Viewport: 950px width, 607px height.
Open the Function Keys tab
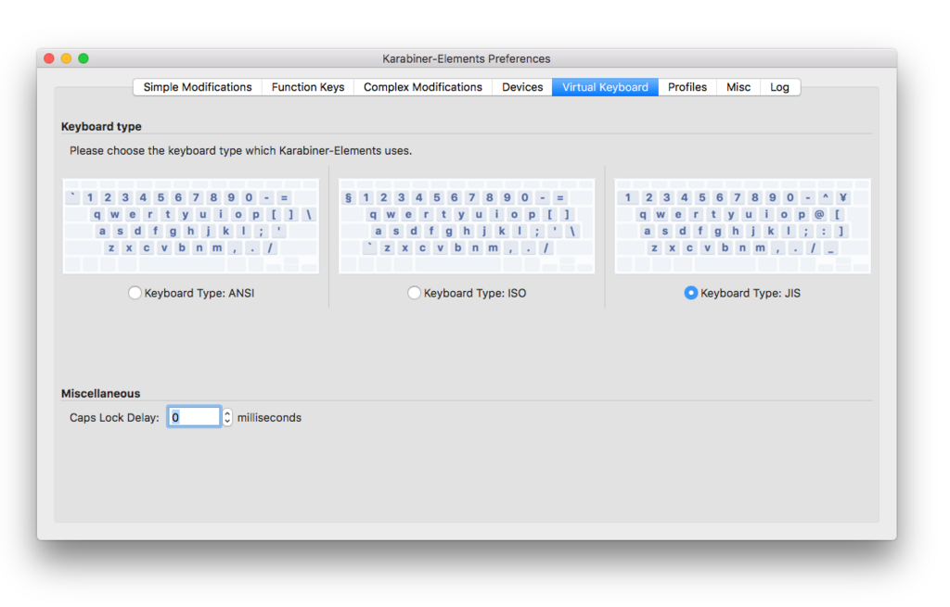308,87
